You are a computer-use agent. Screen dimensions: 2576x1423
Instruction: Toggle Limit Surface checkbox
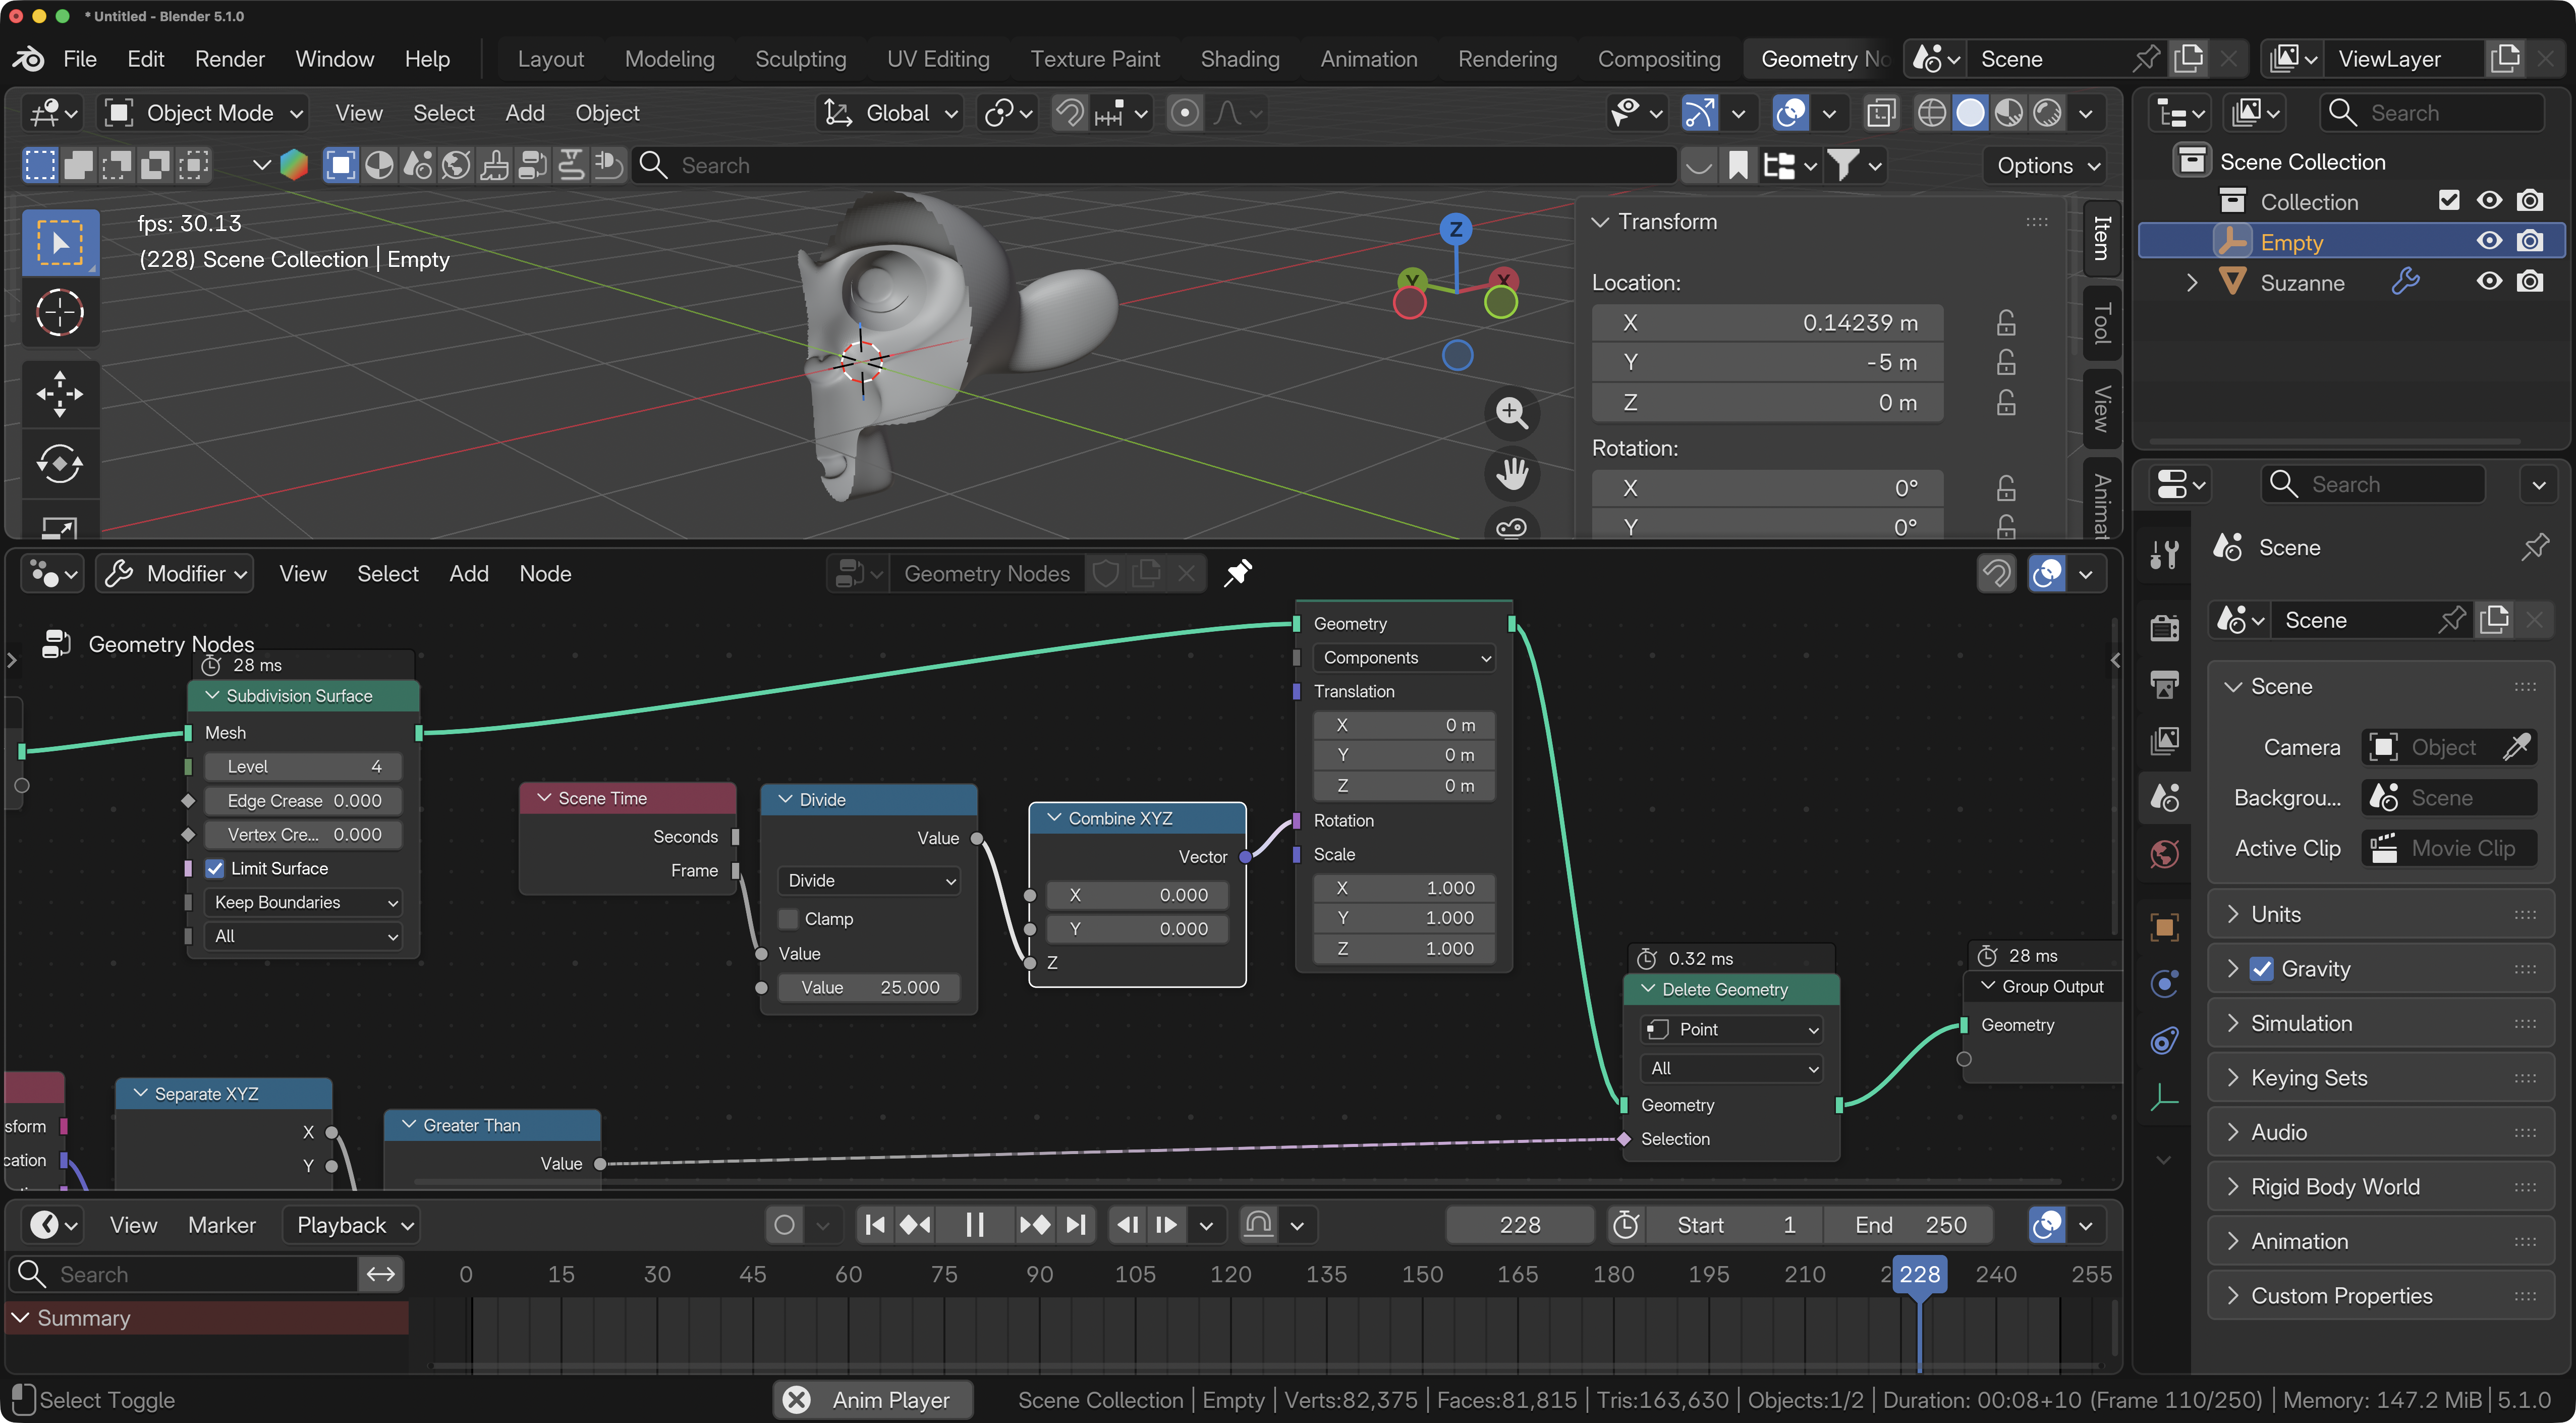pyautogui.click(x=215, y=868)
